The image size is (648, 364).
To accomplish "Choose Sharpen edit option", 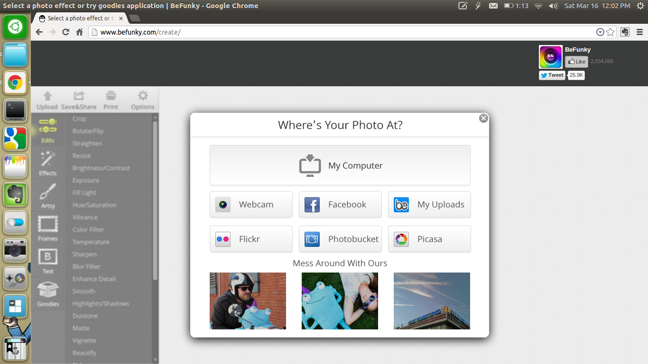I will (x=84, y=254).
